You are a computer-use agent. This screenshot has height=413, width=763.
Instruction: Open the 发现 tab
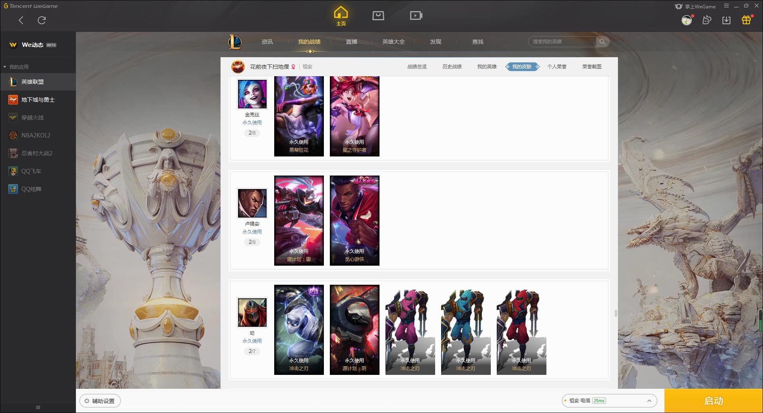(436, 42)
